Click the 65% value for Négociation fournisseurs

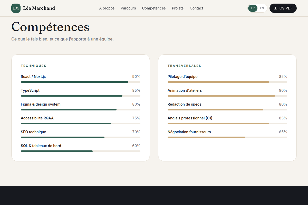[x=283, y=132]
